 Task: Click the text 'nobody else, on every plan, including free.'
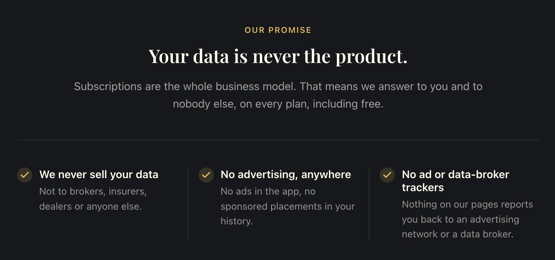278,104
